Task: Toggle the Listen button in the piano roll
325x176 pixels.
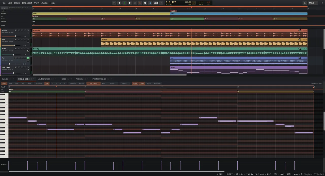Action: click(x=142, y=83)
